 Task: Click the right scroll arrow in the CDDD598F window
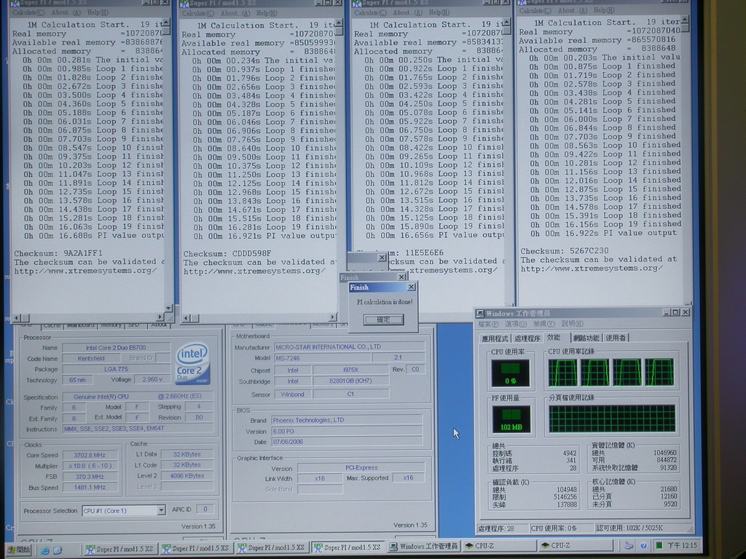tap(332, 317)
